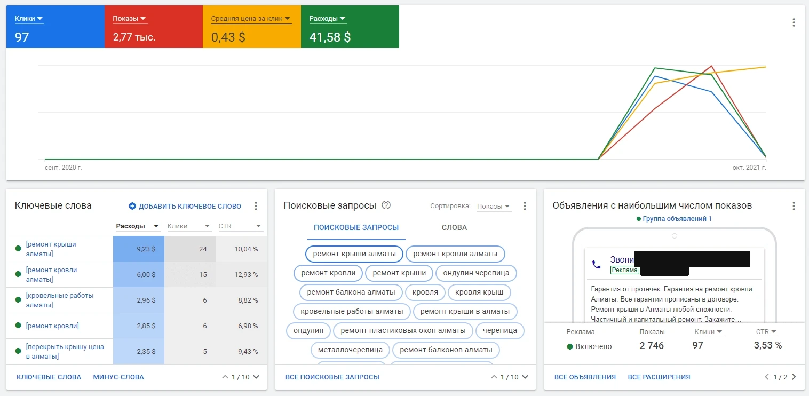Open ВСЕ ПОИСКОВЫЕ ЗАПРОСЫ
Screen dimensions: 809x396
[332, 377]
